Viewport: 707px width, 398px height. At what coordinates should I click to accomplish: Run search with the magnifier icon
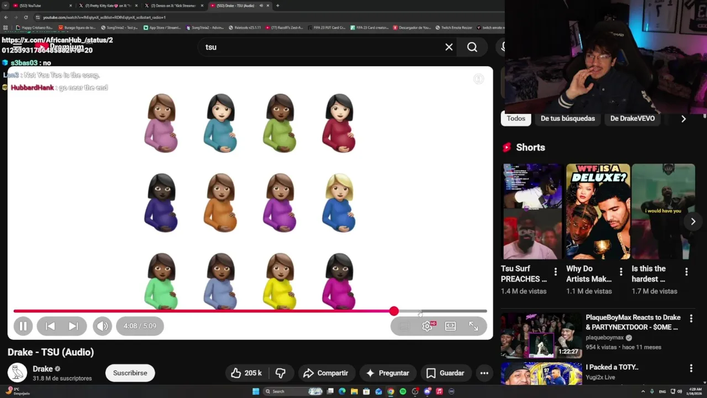[472, 47]
